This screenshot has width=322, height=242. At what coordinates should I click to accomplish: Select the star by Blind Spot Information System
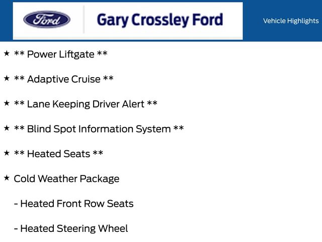click(x=7, y=128)
